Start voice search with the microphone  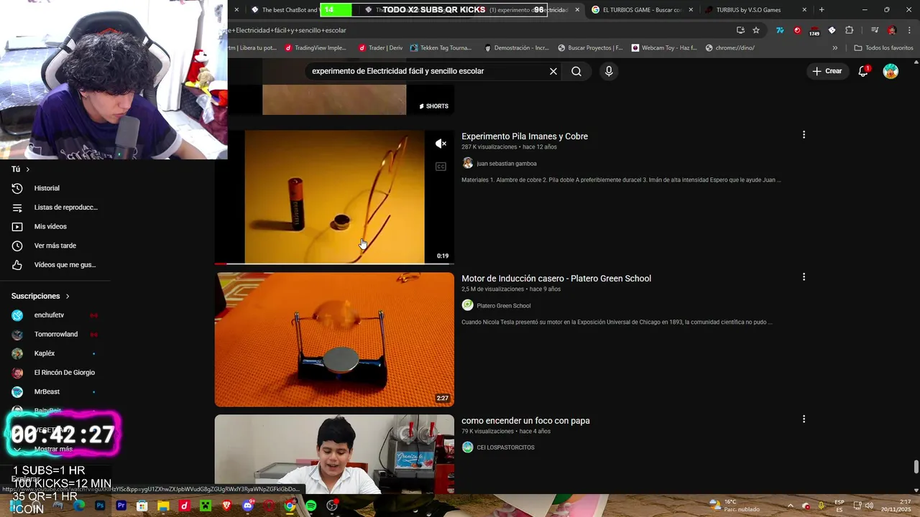pos(609,71)
